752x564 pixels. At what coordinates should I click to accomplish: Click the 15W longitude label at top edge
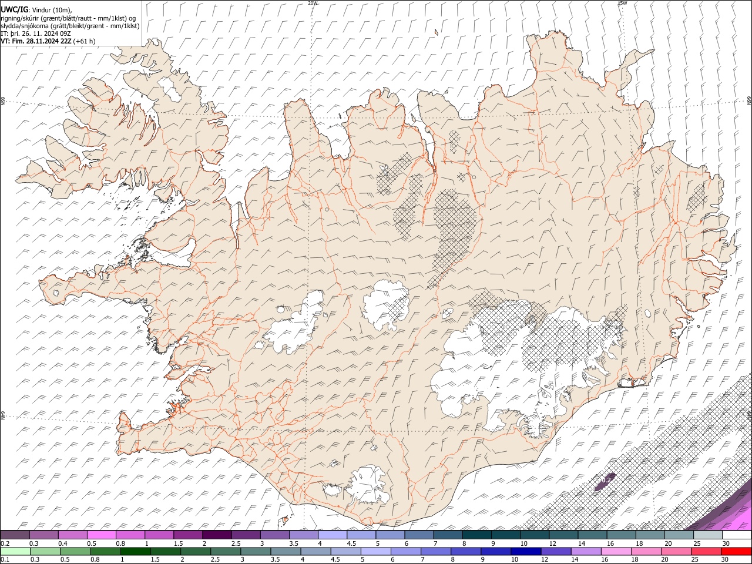(622, 3)
